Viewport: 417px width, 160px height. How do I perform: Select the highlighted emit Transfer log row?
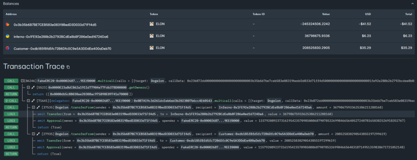pyautogui.click(x=208, y=114)
